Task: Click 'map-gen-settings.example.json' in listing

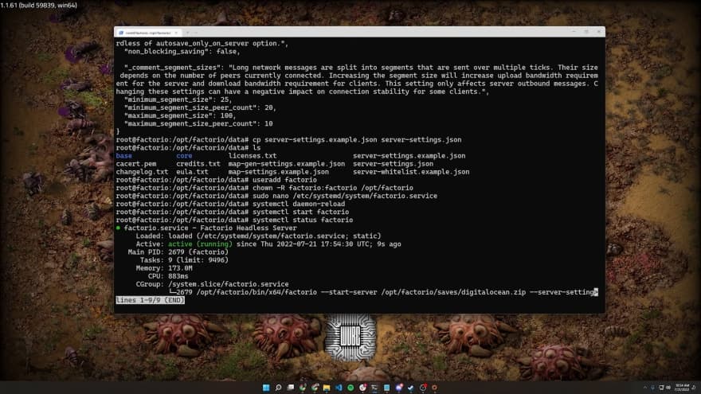Action: [287, 164]
